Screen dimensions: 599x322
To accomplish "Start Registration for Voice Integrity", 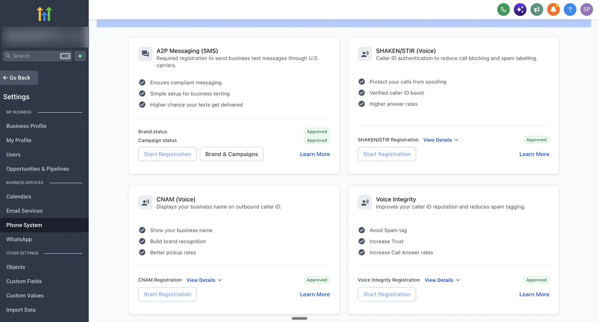I will (x=387, y=294).
